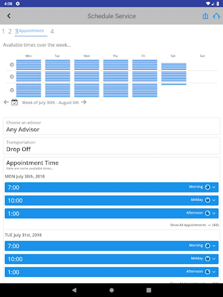223x297 pixels.
Task: Go to step 4 tab
Action: pyautogui.click(x=52, y=31)
